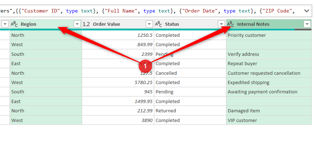The image size is (314, 161).
Task: Click the East region cell beside 1499.95
Action: coord(46,102)
